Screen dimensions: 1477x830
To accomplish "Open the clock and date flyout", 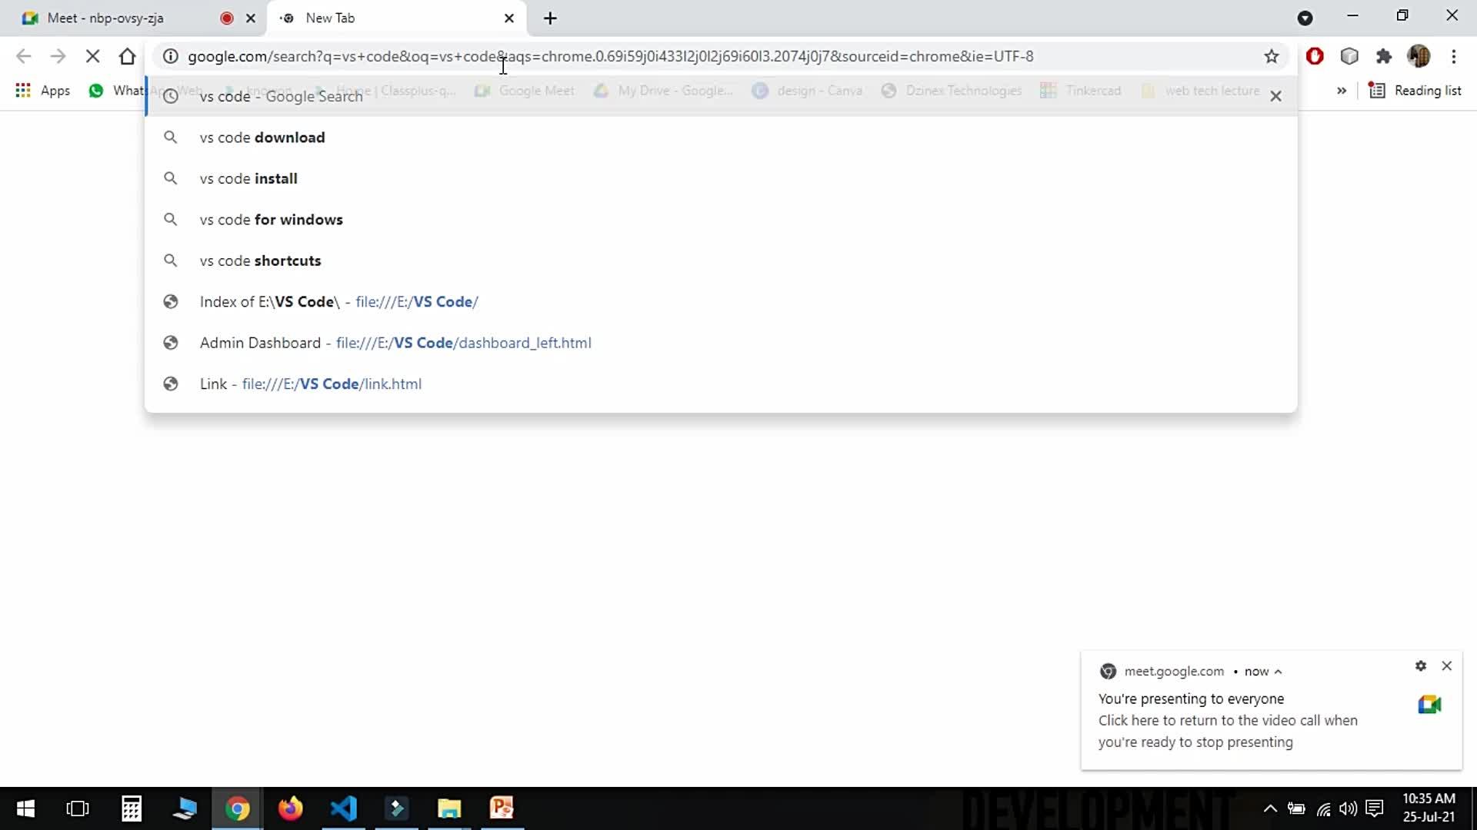I will [1429, 808].
